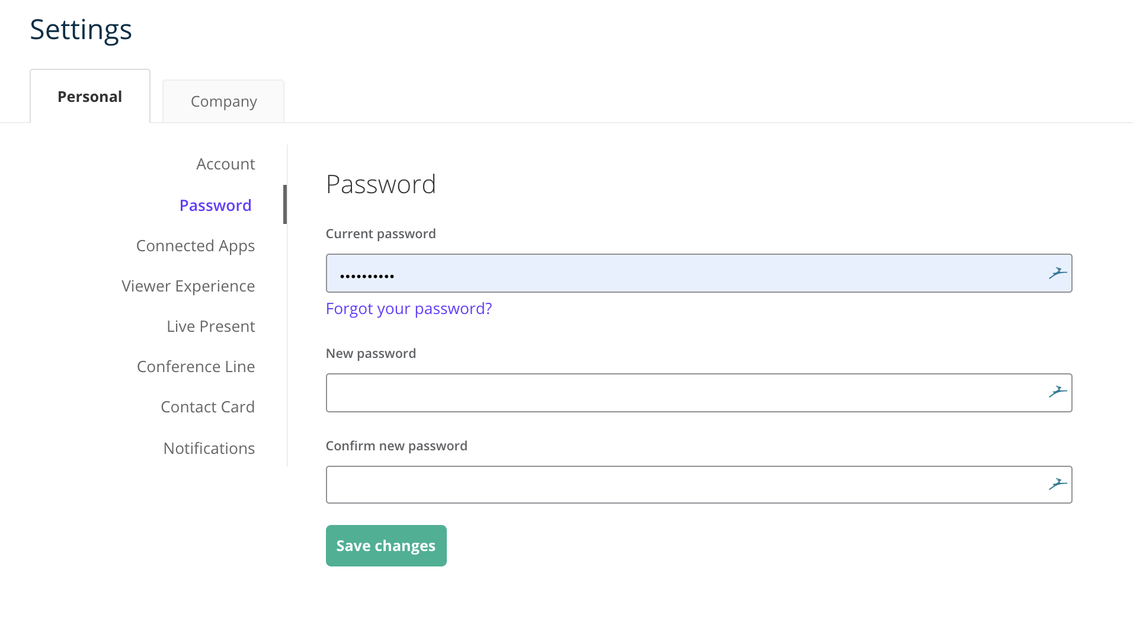This screenshot has width=1133, height=634.
Task: Open Account settings section
Action: [x=226, y=164]
